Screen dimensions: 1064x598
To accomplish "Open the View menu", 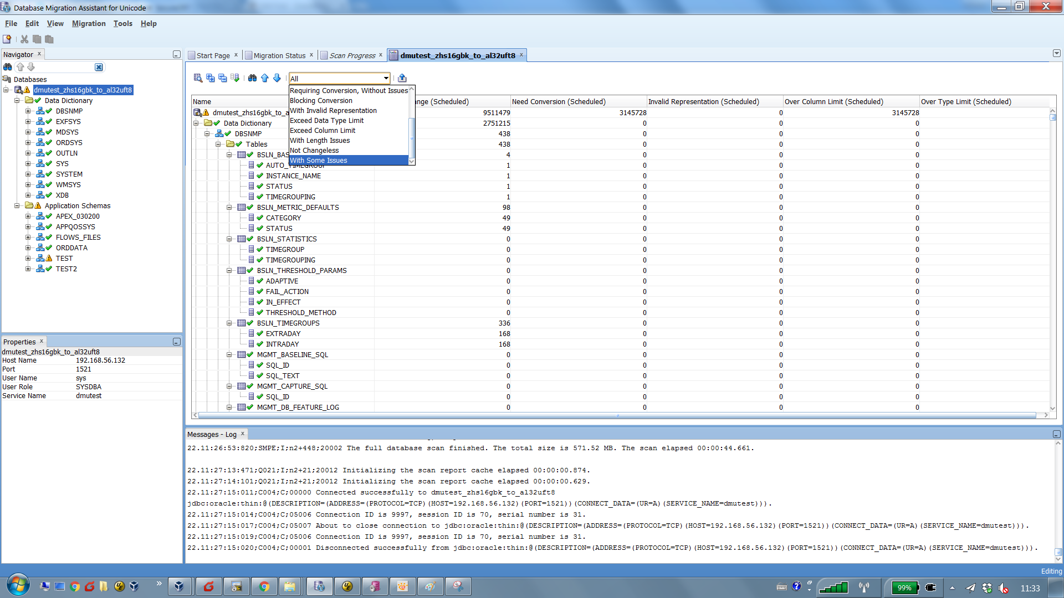I will 55,24.
